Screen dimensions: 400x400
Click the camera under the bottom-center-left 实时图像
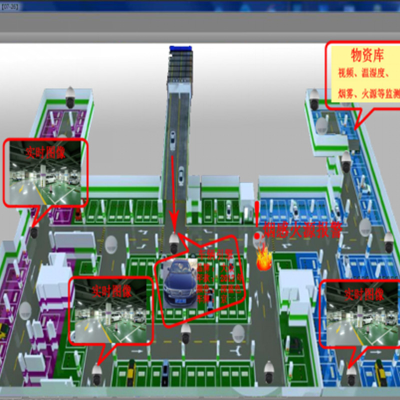[97, 372]
